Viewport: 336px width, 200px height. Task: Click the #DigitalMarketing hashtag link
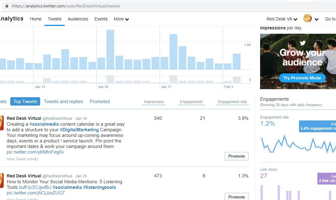[79, 130]
